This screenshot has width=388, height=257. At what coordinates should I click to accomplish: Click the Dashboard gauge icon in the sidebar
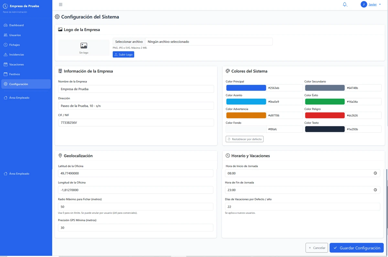click(5, 25)
